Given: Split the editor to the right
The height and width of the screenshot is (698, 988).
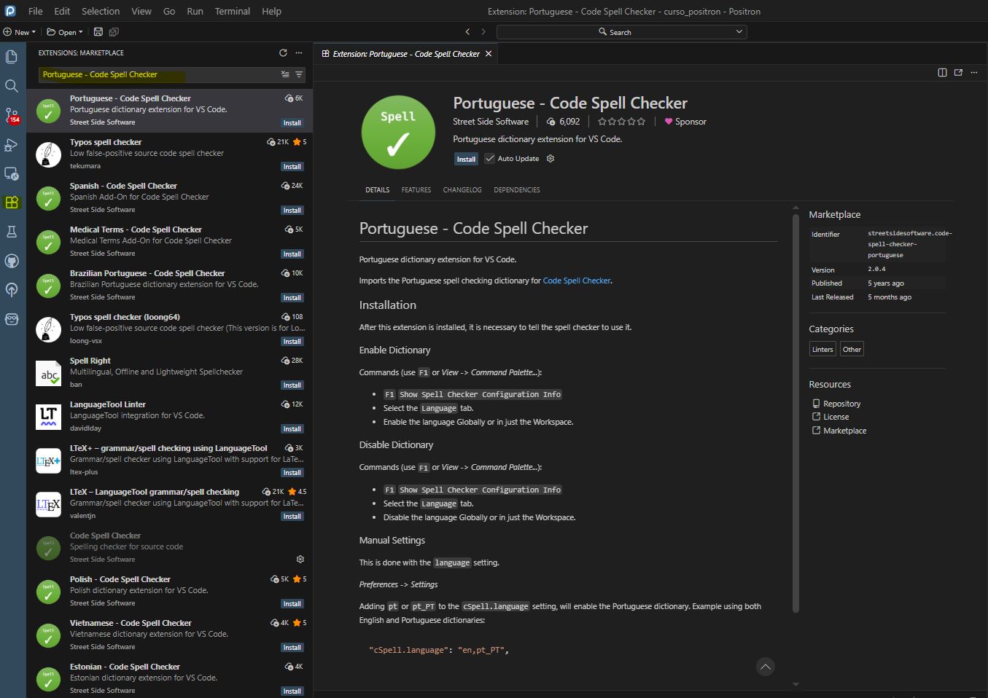Looking at the screenshot, I should (942, 72).
